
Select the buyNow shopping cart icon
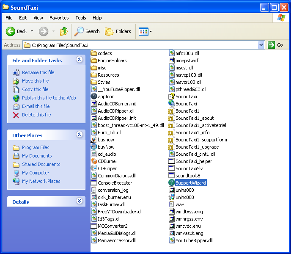point(94,147)
